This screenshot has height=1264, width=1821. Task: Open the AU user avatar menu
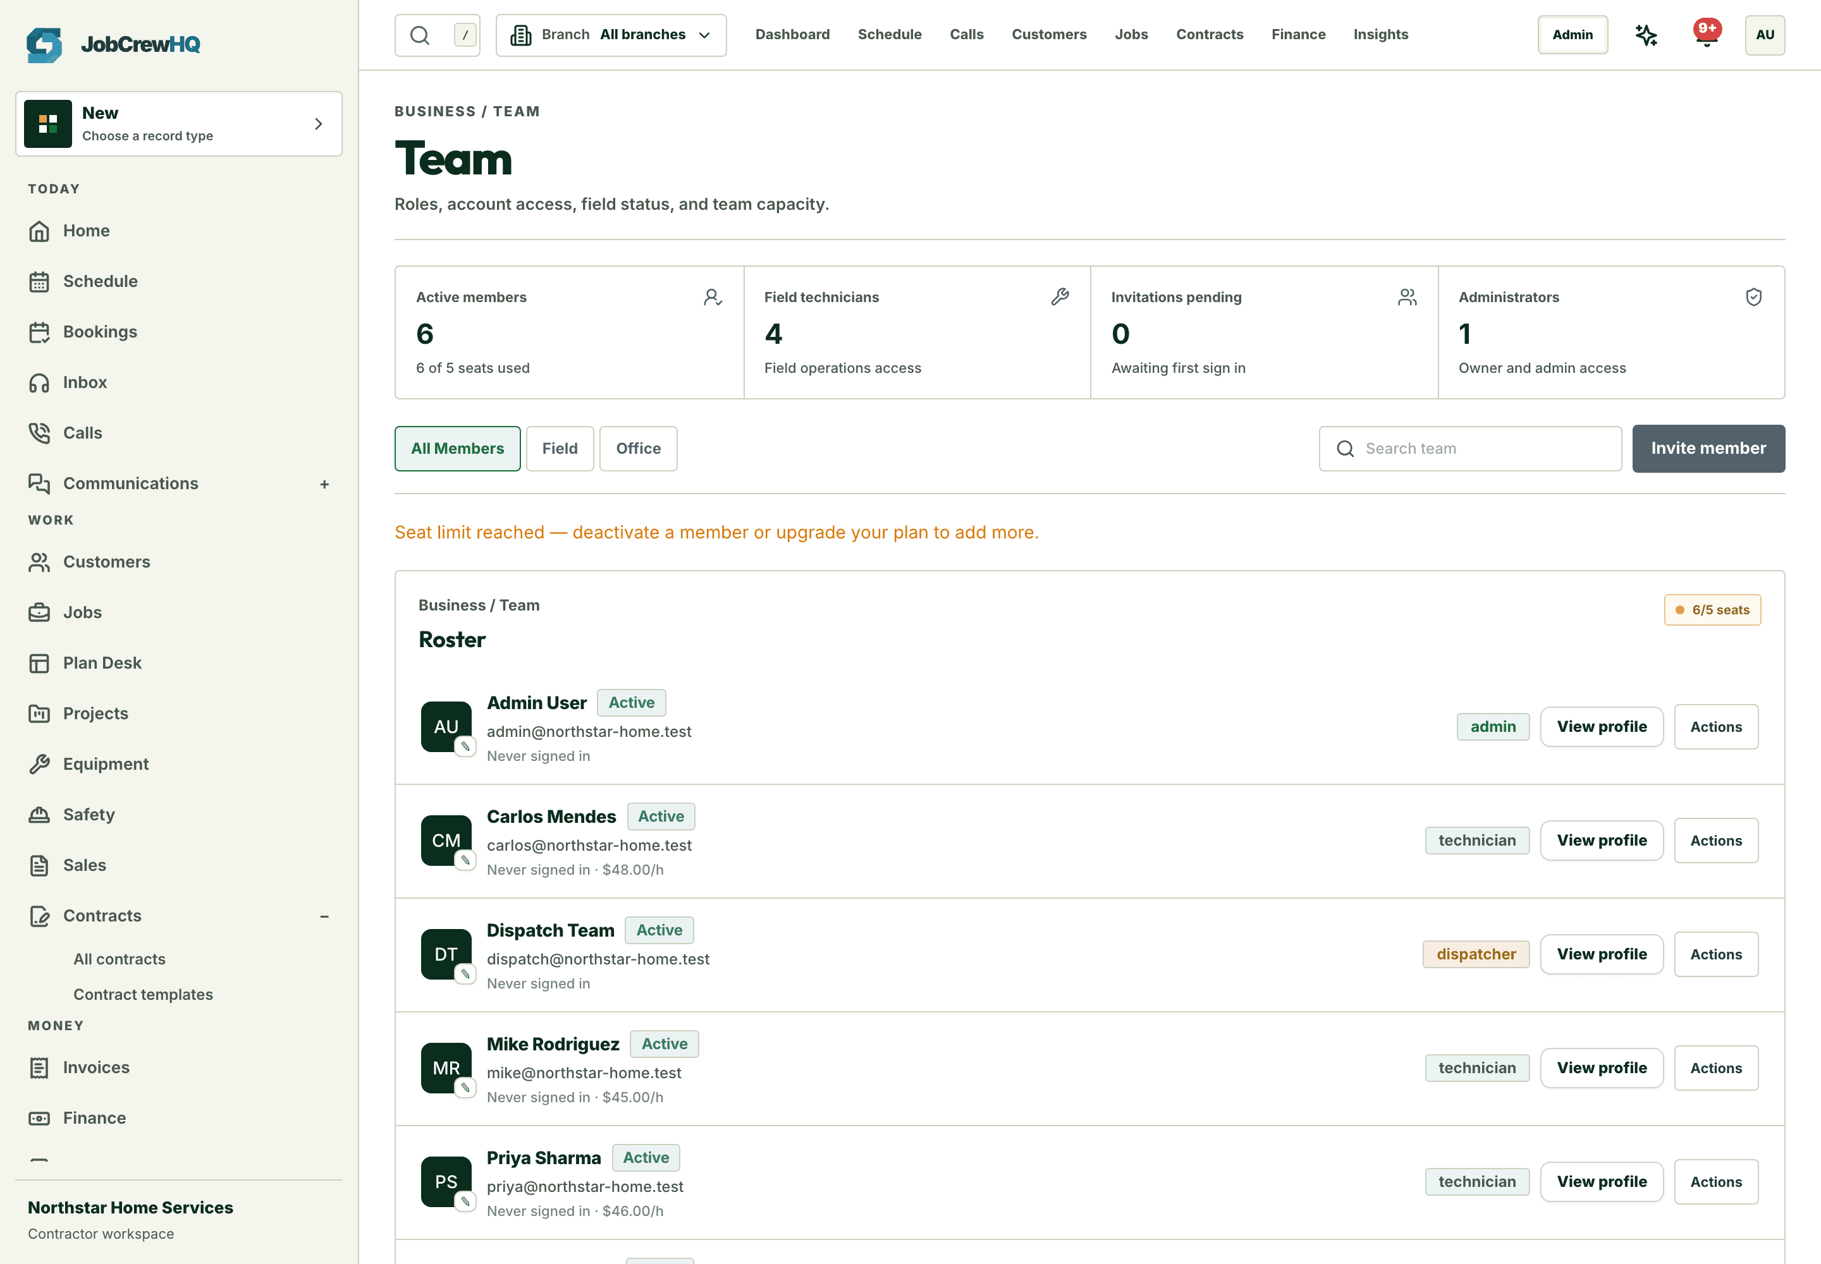click(x=1765, y=35)
